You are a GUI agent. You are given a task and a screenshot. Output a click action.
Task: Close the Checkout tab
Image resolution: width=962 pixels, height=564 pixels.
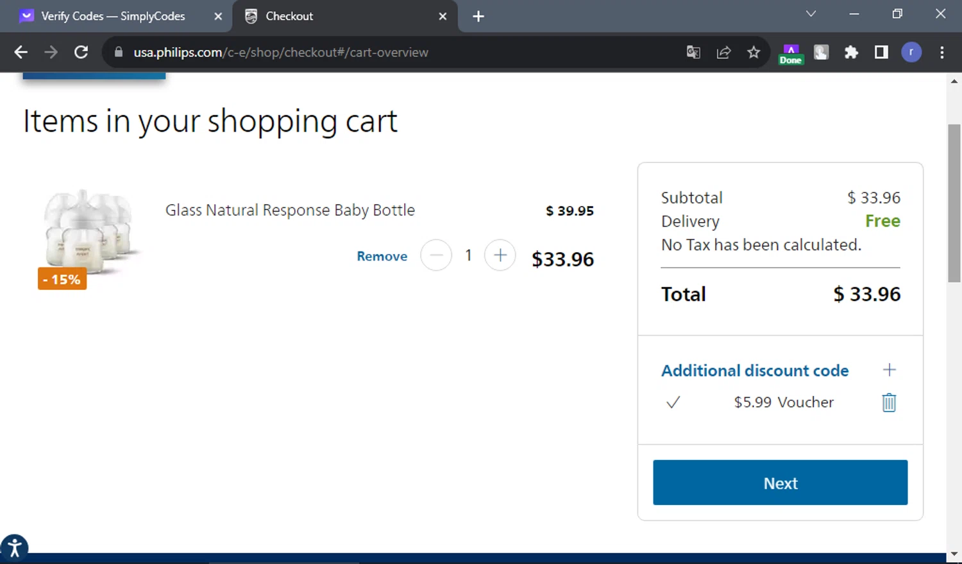point(443,17)
